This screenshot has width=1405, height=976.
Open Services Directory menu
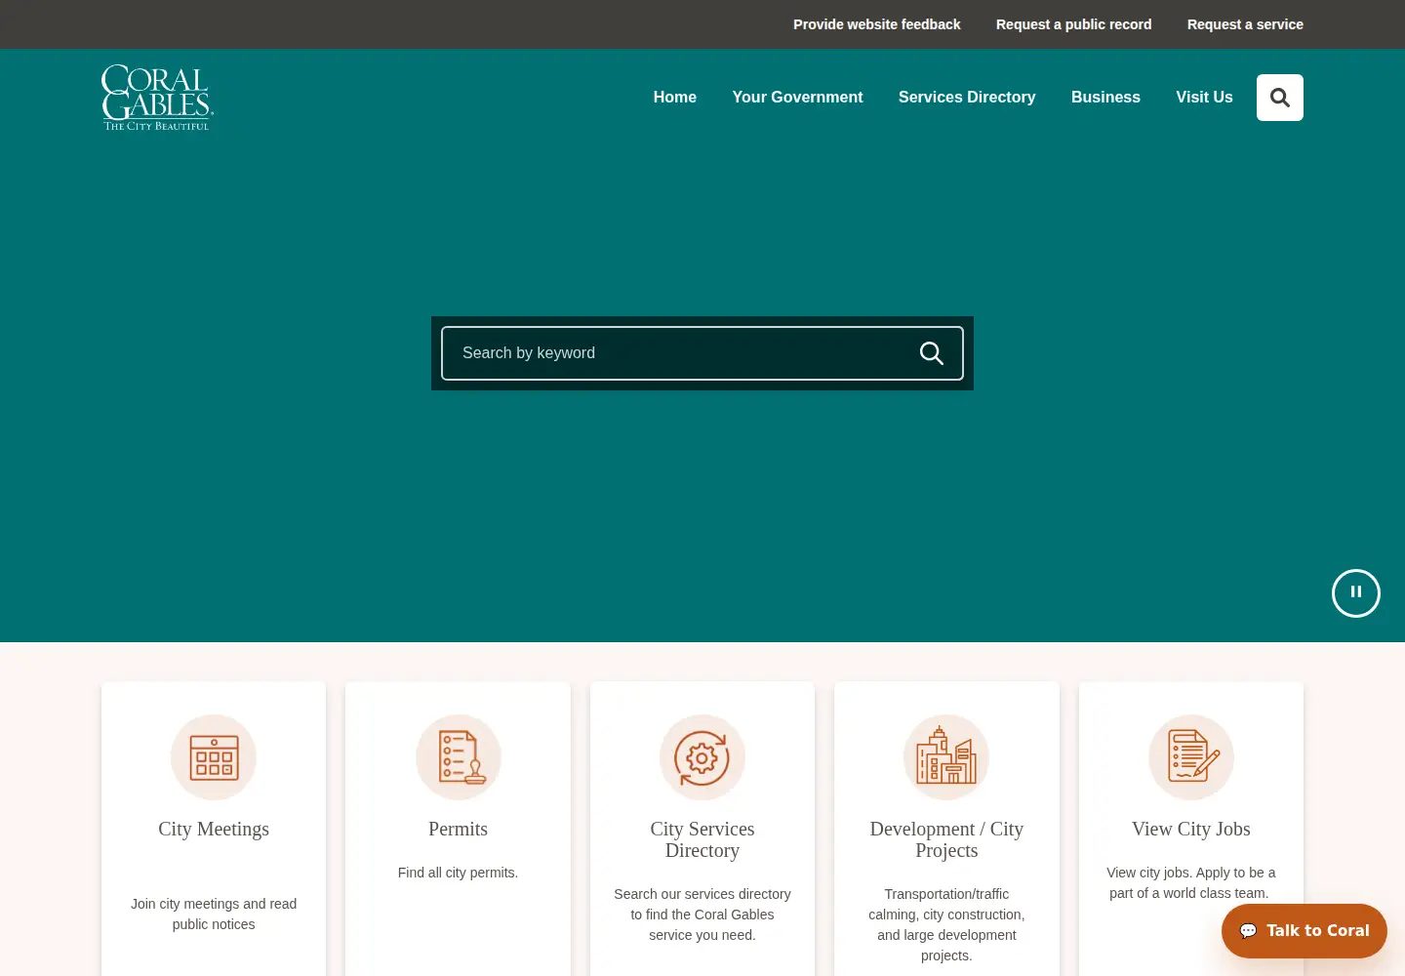tap(967, 98)
